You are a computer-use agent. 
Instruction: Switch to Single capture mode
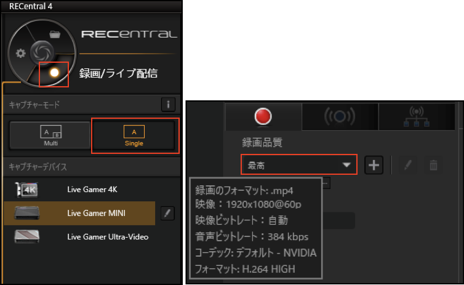coord(134,135)
